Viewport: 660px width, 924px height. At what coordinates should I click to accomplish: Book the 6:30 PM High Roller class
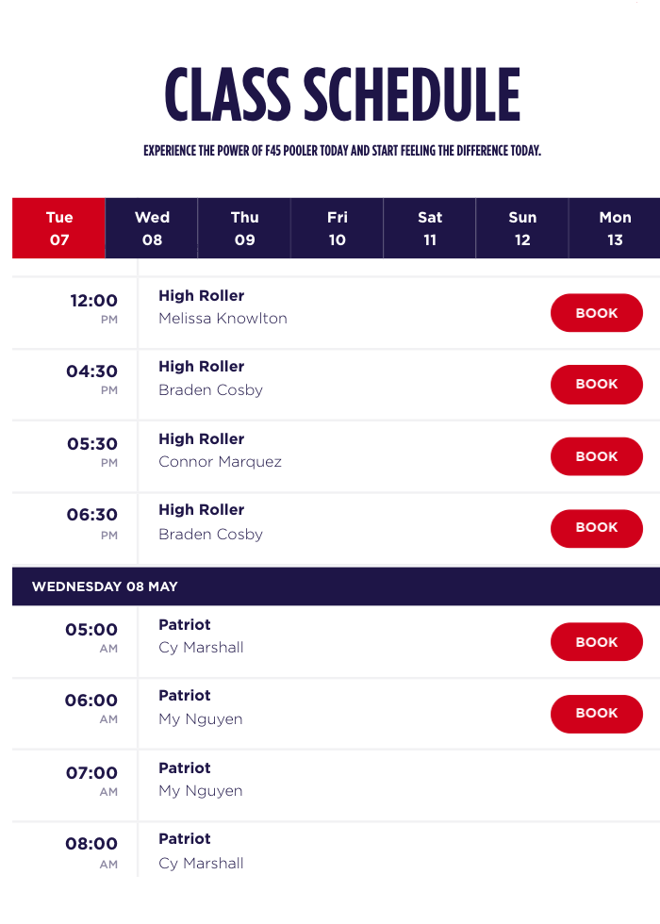pyautogui.click(x=596, y=528)
